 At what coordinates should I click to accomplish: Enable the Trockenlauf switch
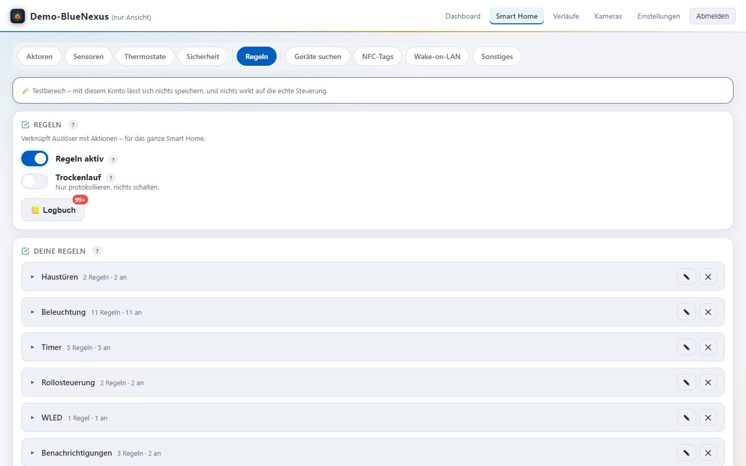[35, 181]
